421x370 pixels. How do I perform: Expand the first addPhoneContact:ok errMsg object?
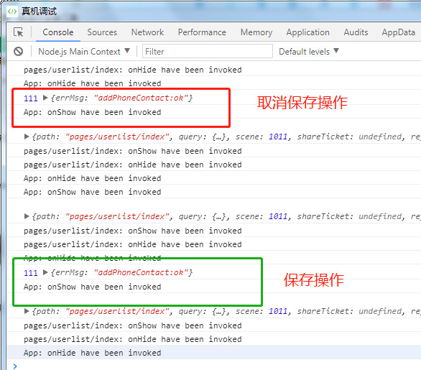click(x=45, y=98)
